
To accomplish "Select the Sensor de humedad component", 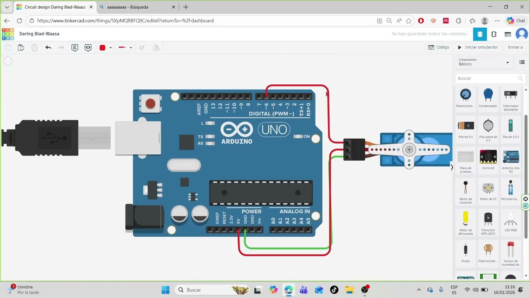I will click(x=511, y=255).
